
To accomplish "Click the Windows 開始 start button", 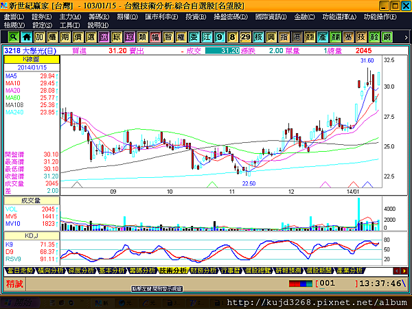I will point(20,303).
